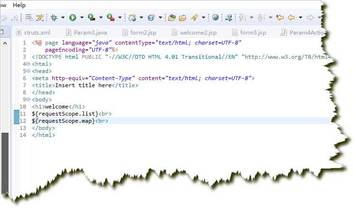Open the Previous Annotation dropdown arrow
The height and width of the screenshot is (208, 354).
[x=270, y=18]
